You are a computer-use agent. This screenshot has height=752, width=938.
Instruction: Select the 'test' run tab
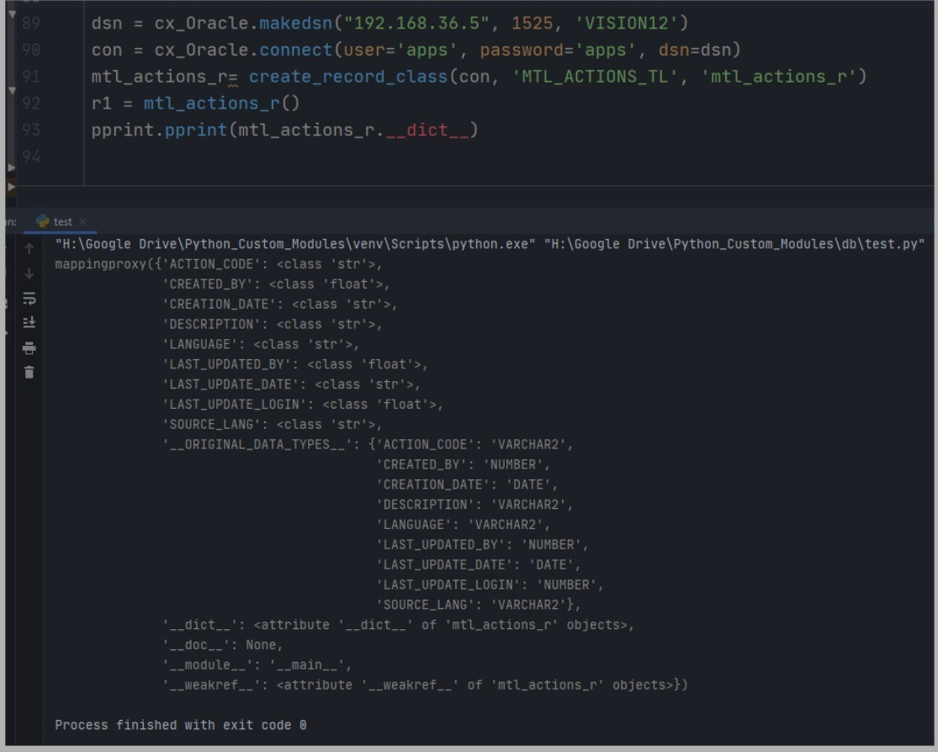tap(62, 222)
